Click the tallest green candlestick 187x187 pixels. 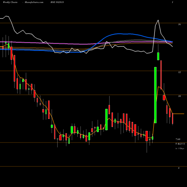click(x=155, y=95)
